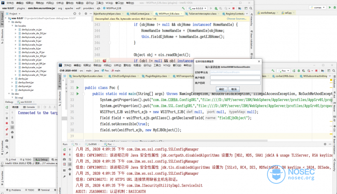Open the Terminal tool window button

(44, 190)
